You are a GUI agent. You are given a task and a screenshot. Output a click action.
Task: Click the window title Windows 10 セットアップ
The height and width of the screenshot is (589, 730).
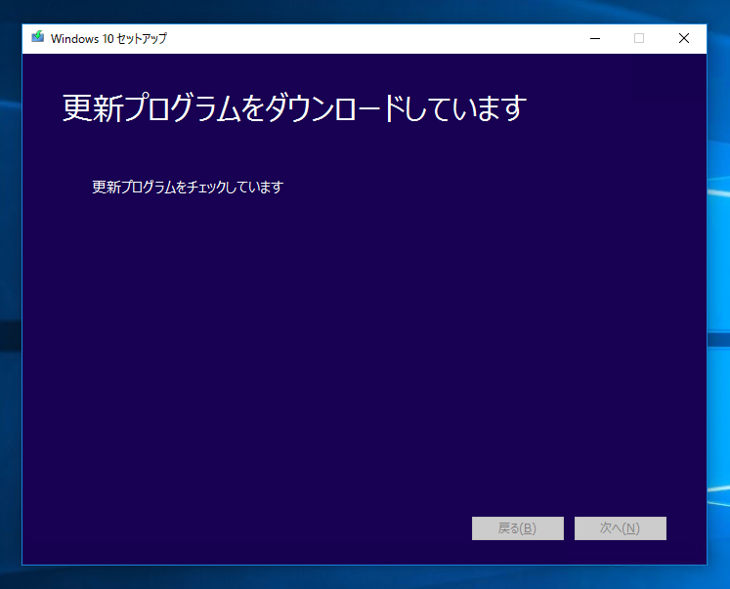(x=108, y=39)
